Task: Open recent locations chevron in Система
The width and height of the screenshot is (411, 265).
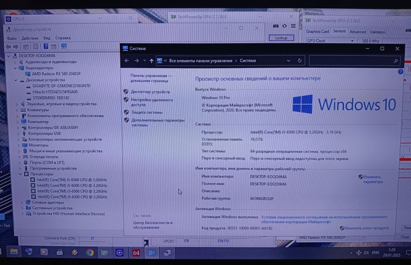Action: click(144, 60)
